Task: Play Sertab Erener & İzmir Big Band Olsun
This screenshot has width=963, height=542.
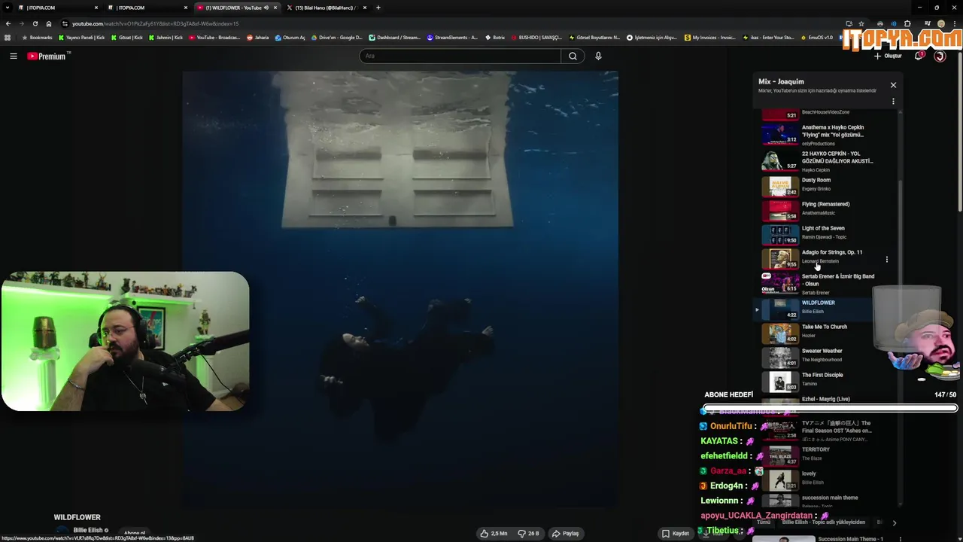Action: click(828, 282)
